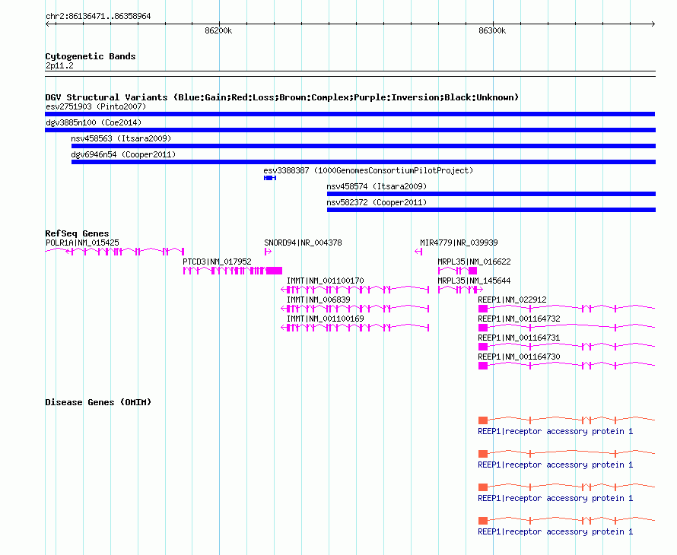Image resolution: width=677 pixels, height=555 pixels.
Task: Open the dgv3885n100 (Coe2014) variant label
Action: click(x=94, y=122)
